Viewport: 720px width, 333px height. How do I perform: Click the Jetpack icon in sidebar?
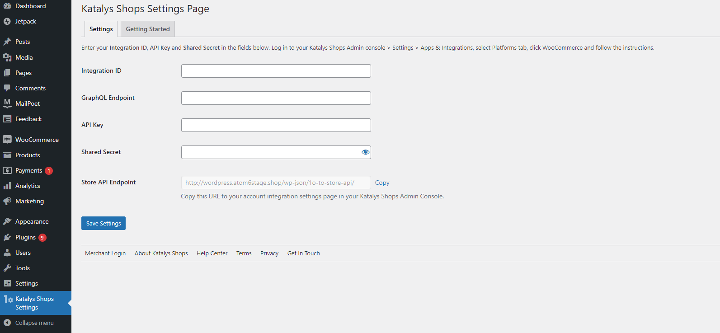(7, 21)
